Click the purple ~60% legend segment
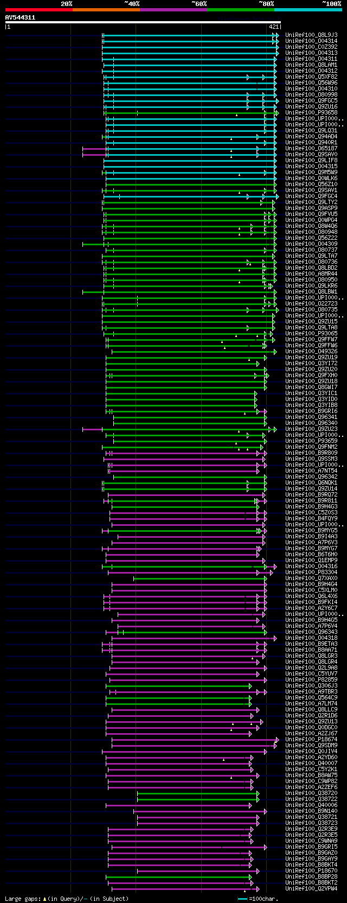 click(x=173, y=10)
